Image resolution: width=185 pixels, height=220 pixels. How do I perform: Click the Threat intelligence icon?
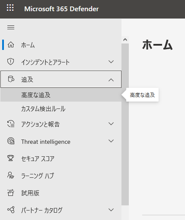tap(11, 141)
